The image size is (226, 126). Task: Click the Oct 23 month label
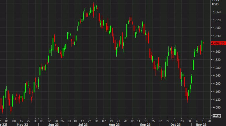tap(176, 124)
